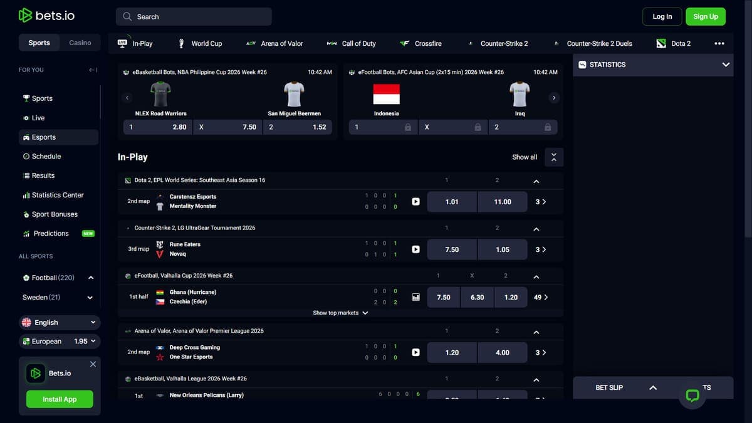Bet on Carstensz Esports at 1.01
This screenshot has width=752, height=423.
(452, 202)
